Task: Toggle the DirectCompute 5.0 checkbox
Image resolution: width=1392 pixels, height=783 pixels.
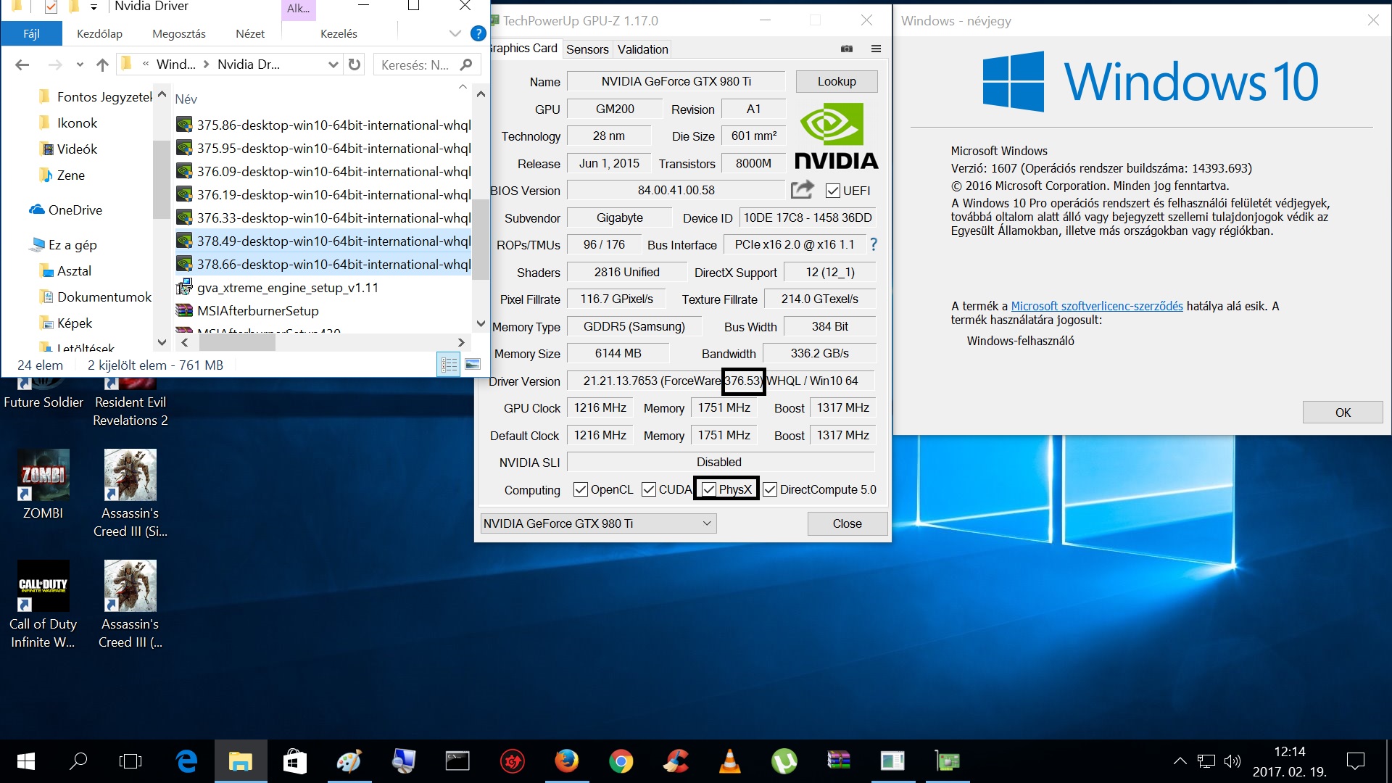Action: click(770, 489)
